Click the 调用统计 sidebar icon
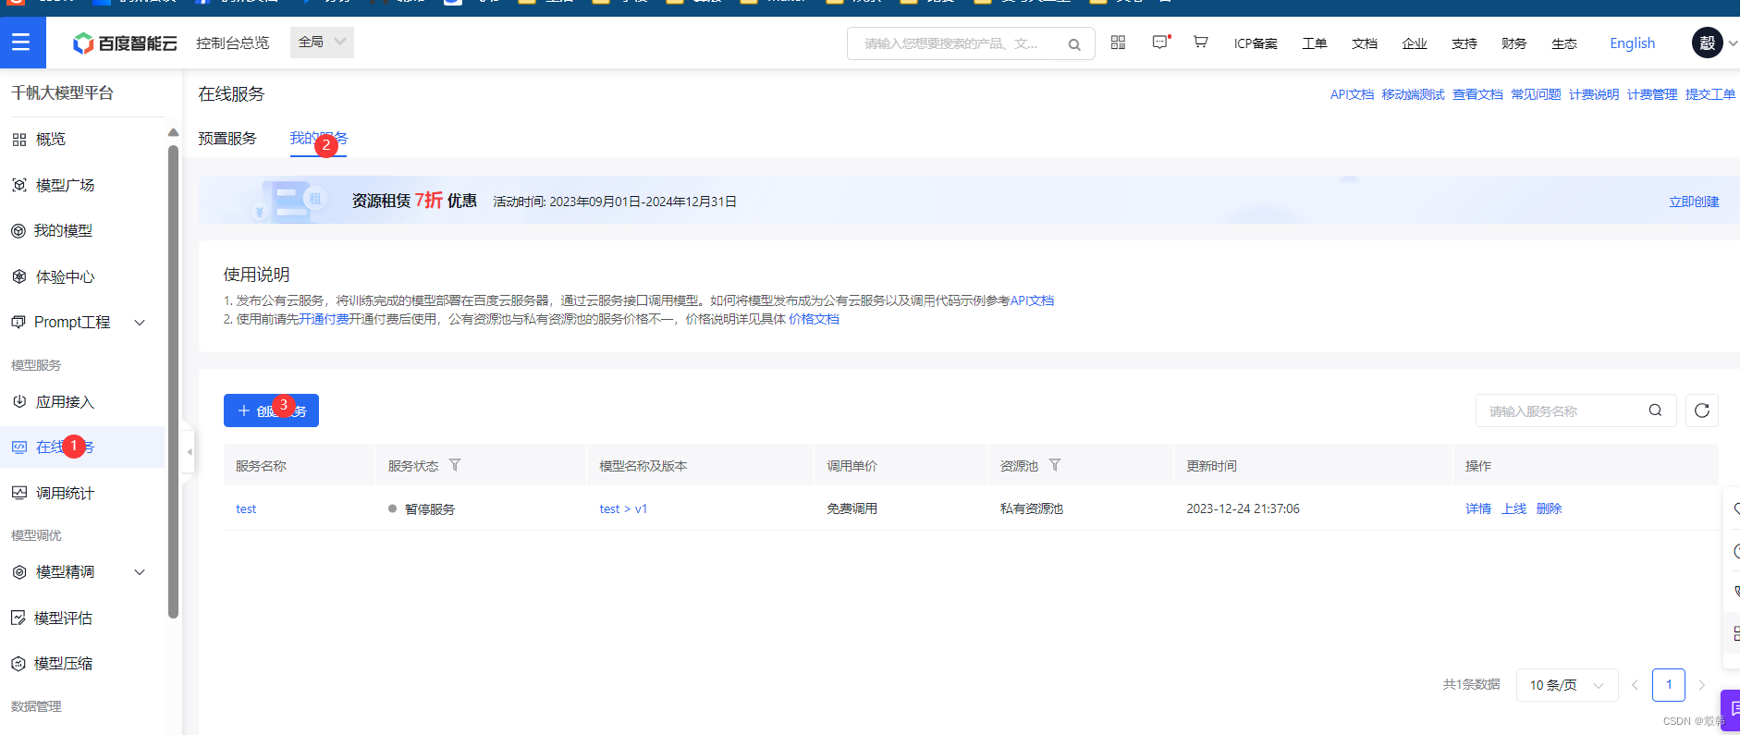 pos(18,493)
